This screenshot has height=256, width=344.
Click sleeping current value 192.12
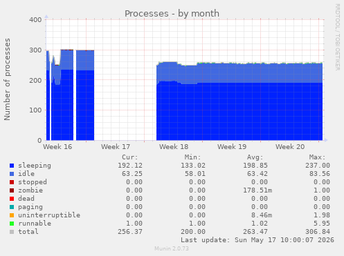click(x=130, y=166)
